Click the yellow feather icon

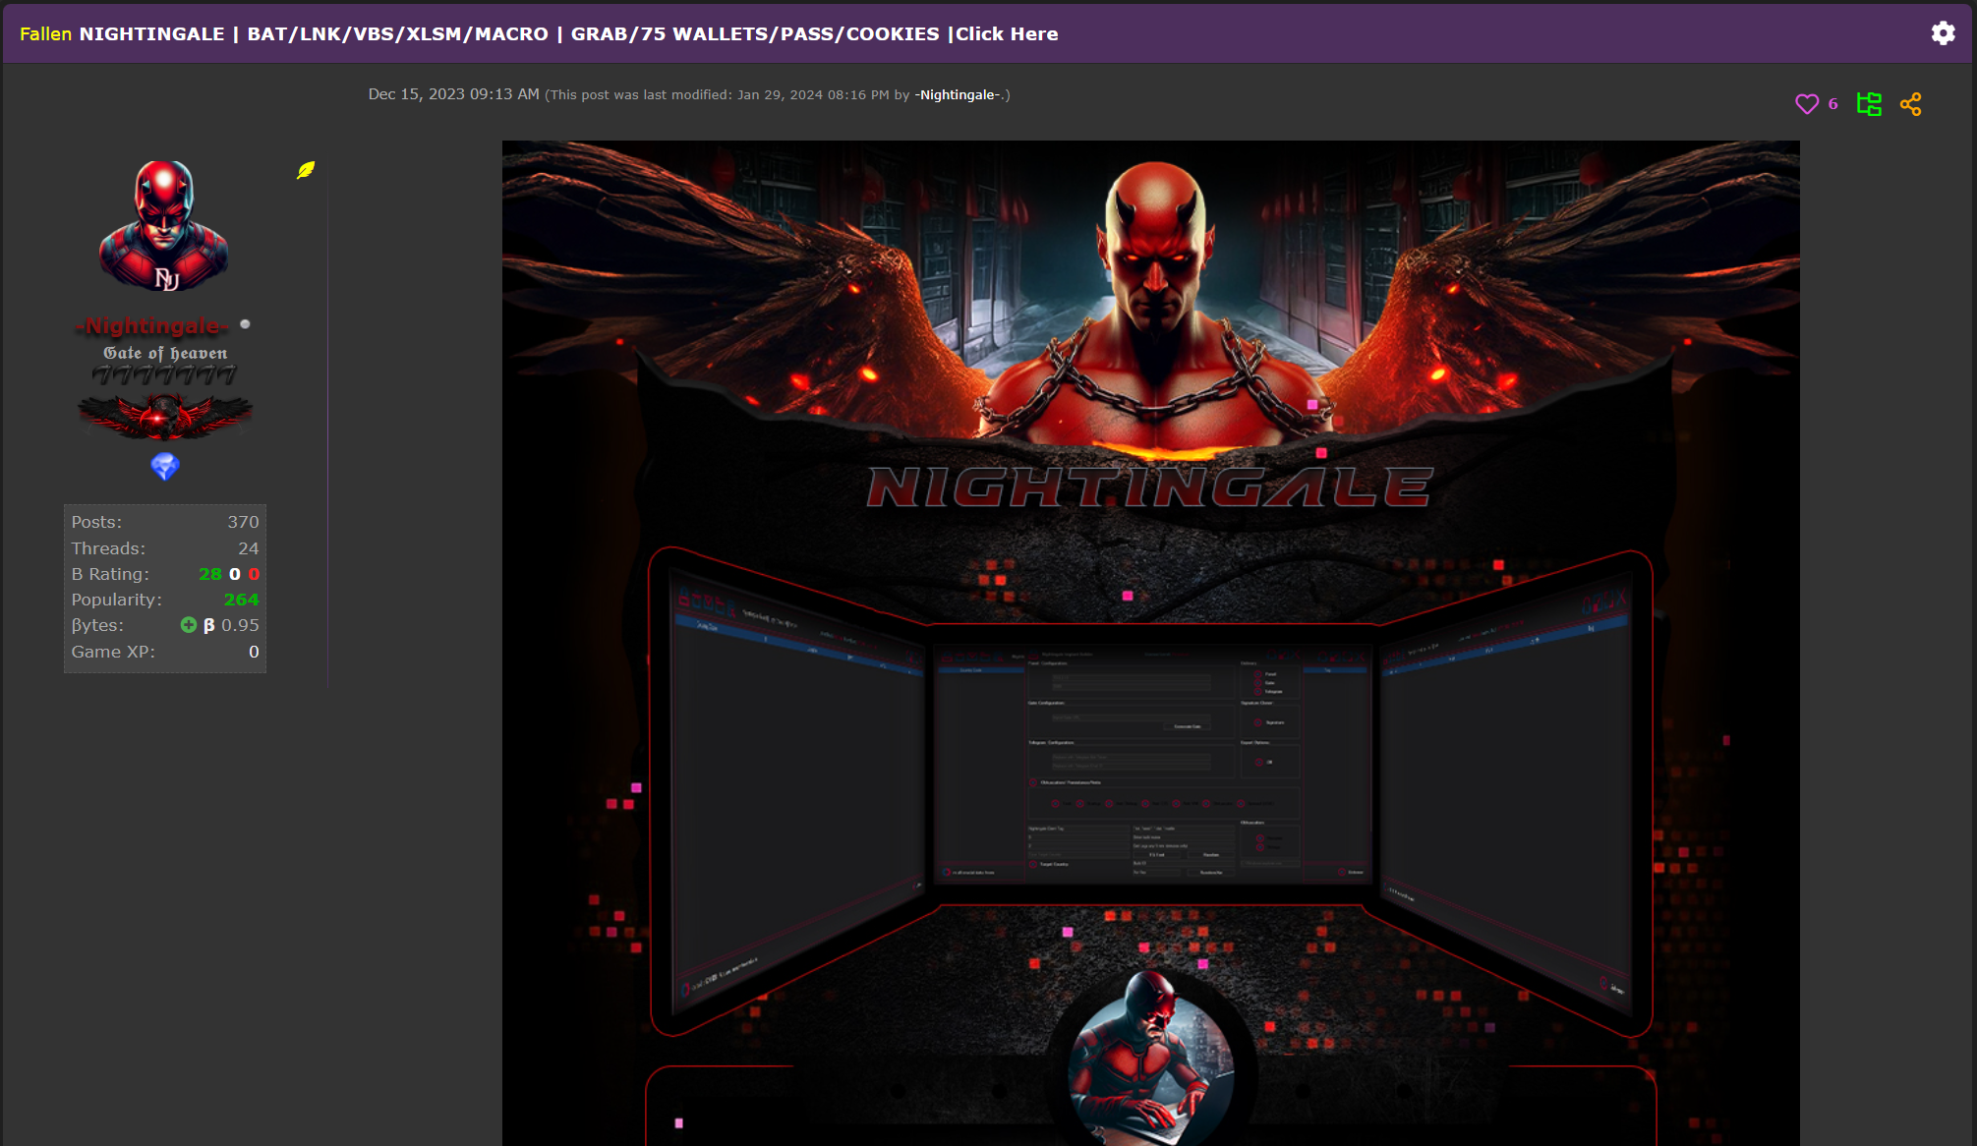tap(306, 170)
